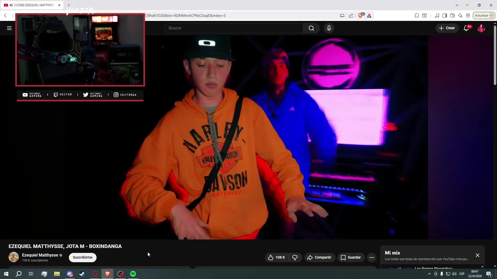
Task: Like the video with the 108 K thumbs up
Action: [x=276, y=257]
